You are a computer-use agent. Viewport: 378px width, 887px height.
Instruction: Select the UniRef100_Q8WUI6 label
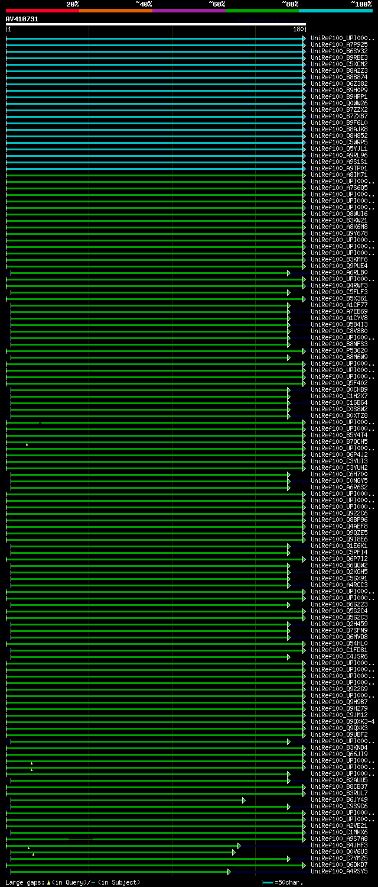(x=339, y=214)
